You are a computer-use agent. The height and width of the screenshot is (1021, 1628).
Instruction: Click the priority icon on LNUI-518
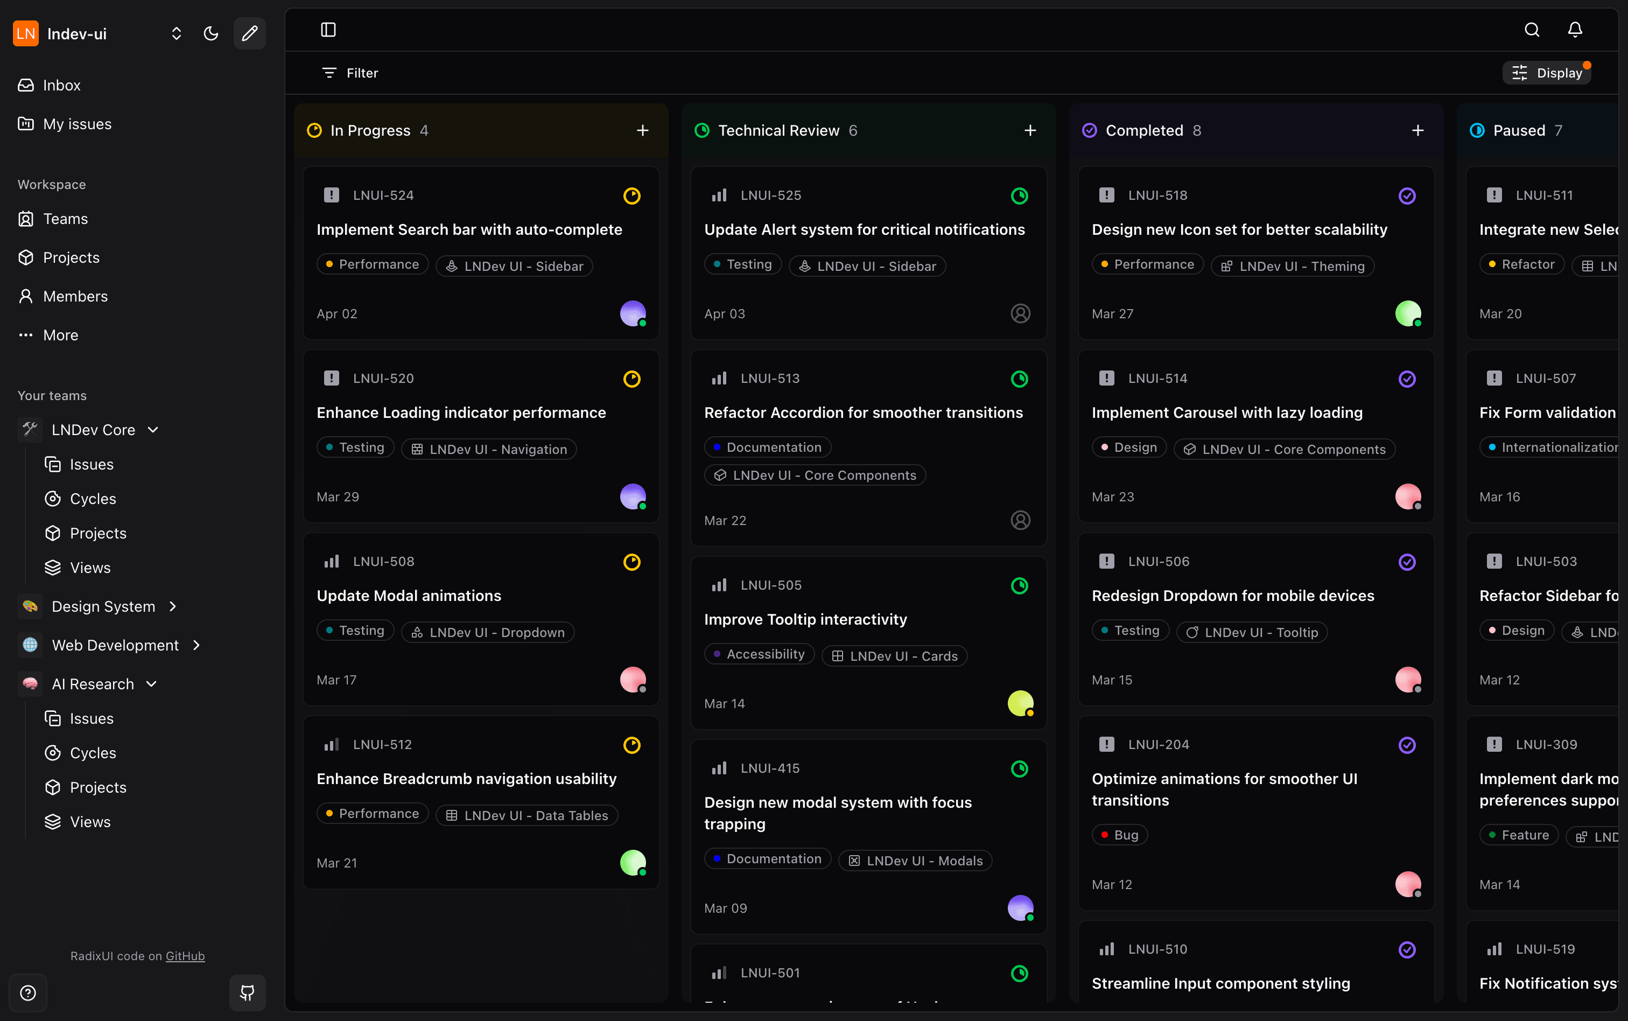(x=1106, y=195)
